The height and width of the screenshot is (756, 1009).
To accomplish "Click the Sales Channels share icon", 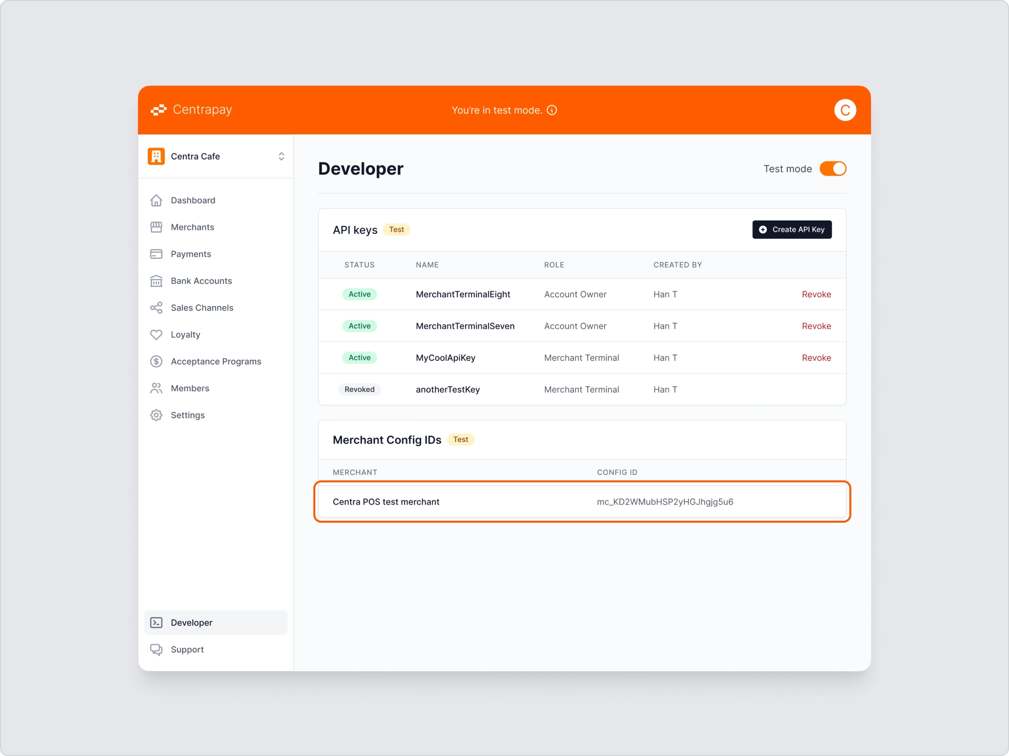I will point(156,308).
